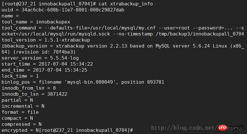
Task: Click the server_version 5.5.54-log value
Action: (64, 58)
